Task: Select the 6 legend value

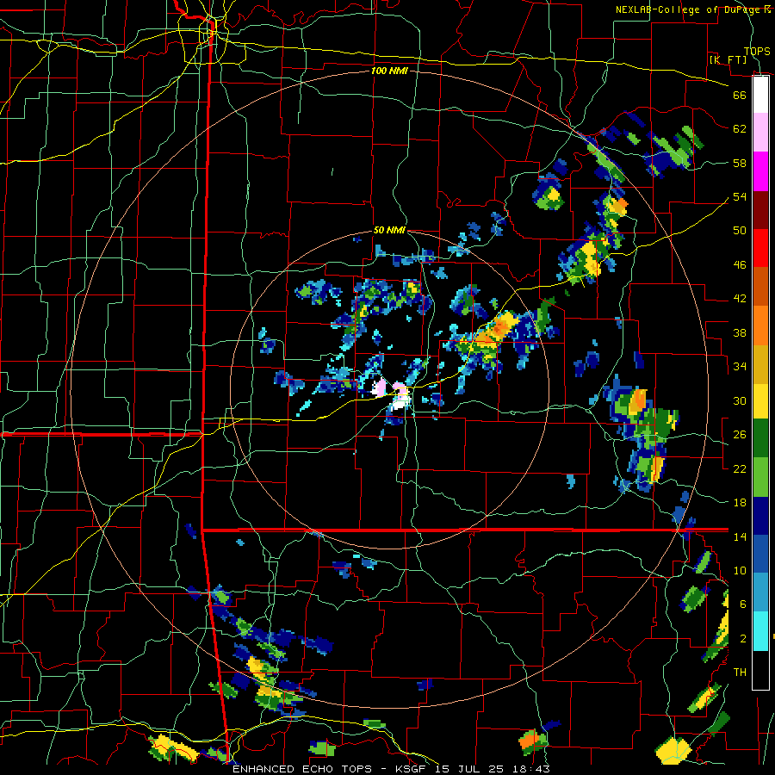Action: [743, 604]
